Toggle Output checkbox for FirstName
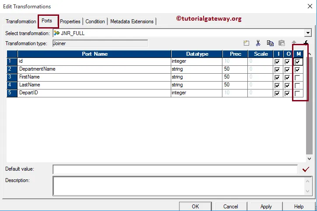 (287, 78)
